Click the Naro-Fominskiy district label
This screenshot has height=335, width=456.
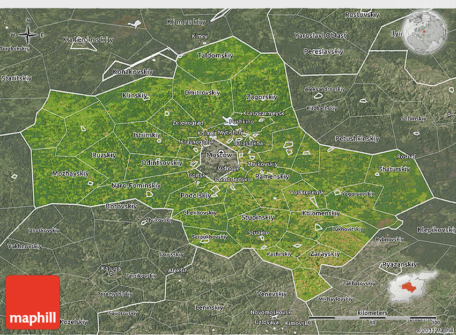pyautogui.click(x=136, y=185)
